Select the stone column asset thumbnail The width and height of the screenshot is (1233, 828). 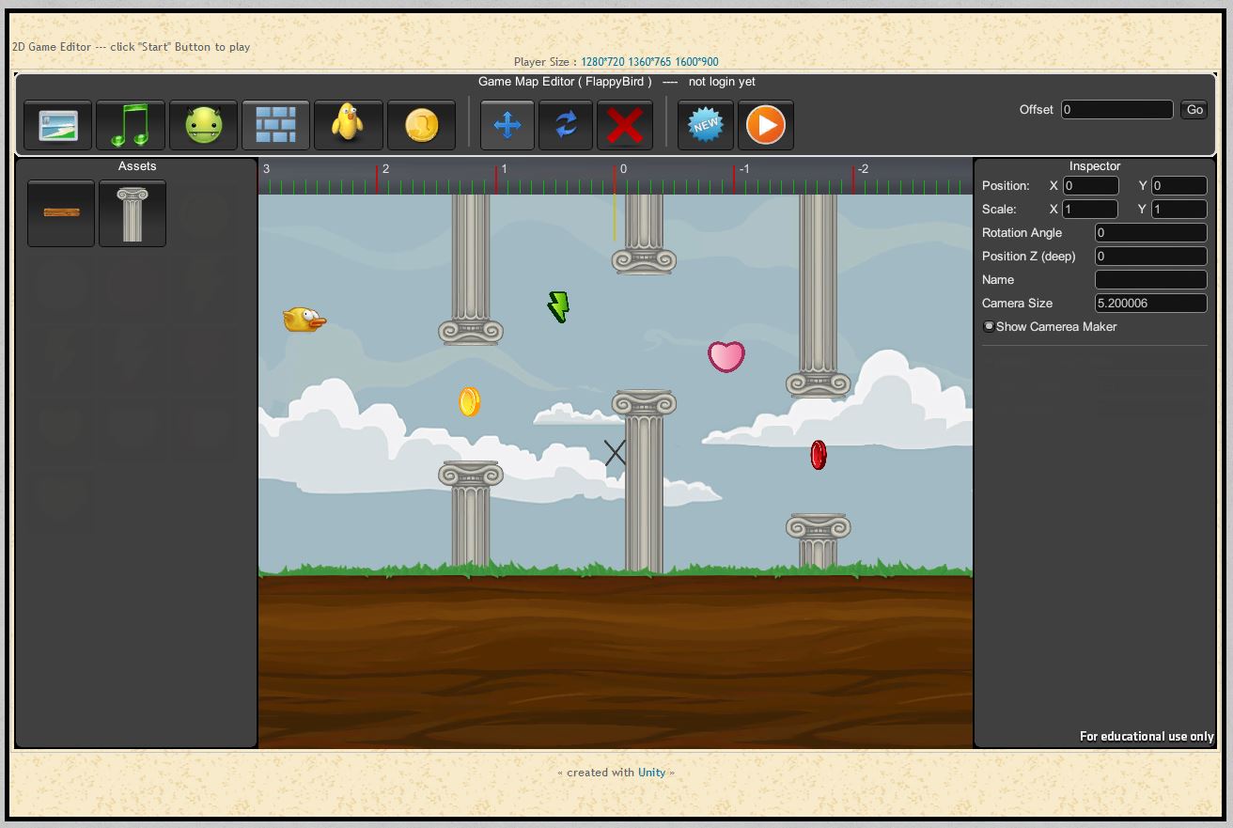133,213
